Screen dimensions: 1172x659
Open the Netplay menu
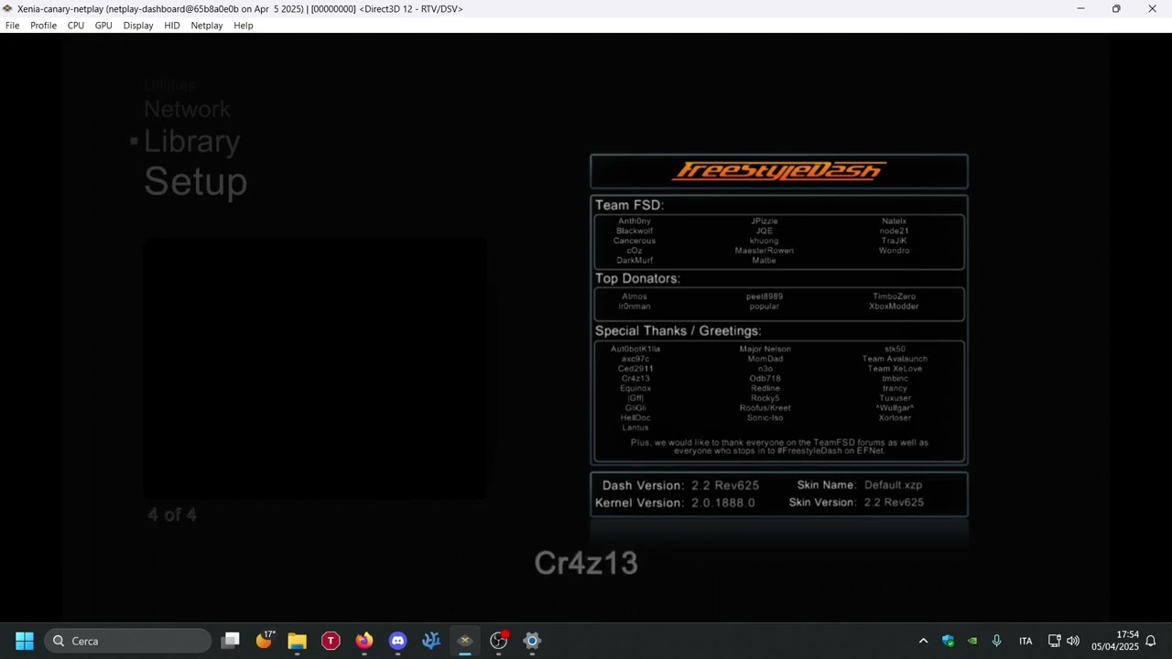pos(207,26)
